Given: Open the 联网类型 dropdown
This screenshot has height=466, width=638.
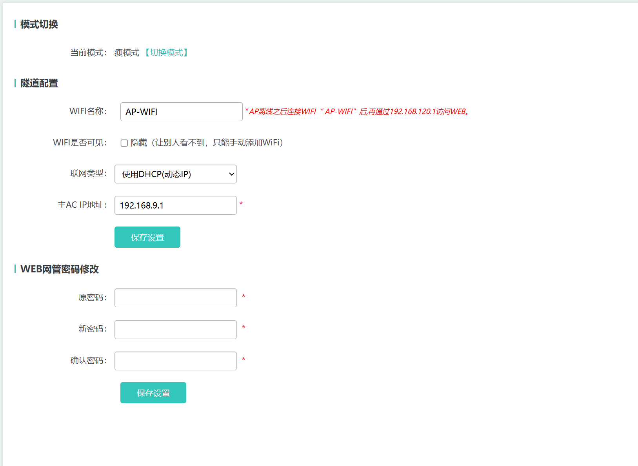Looking at the screenshot, I should click(x=175, y=174).
